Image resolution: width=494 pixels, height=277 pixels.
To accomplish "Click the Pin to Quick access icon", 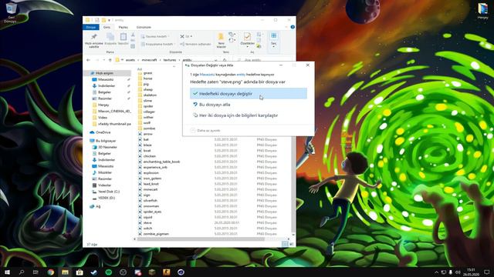I will click(x=94, y=40).
